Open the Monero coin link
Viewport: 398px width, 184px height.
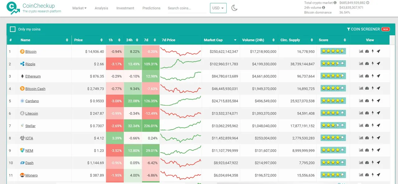pos(31,175)
